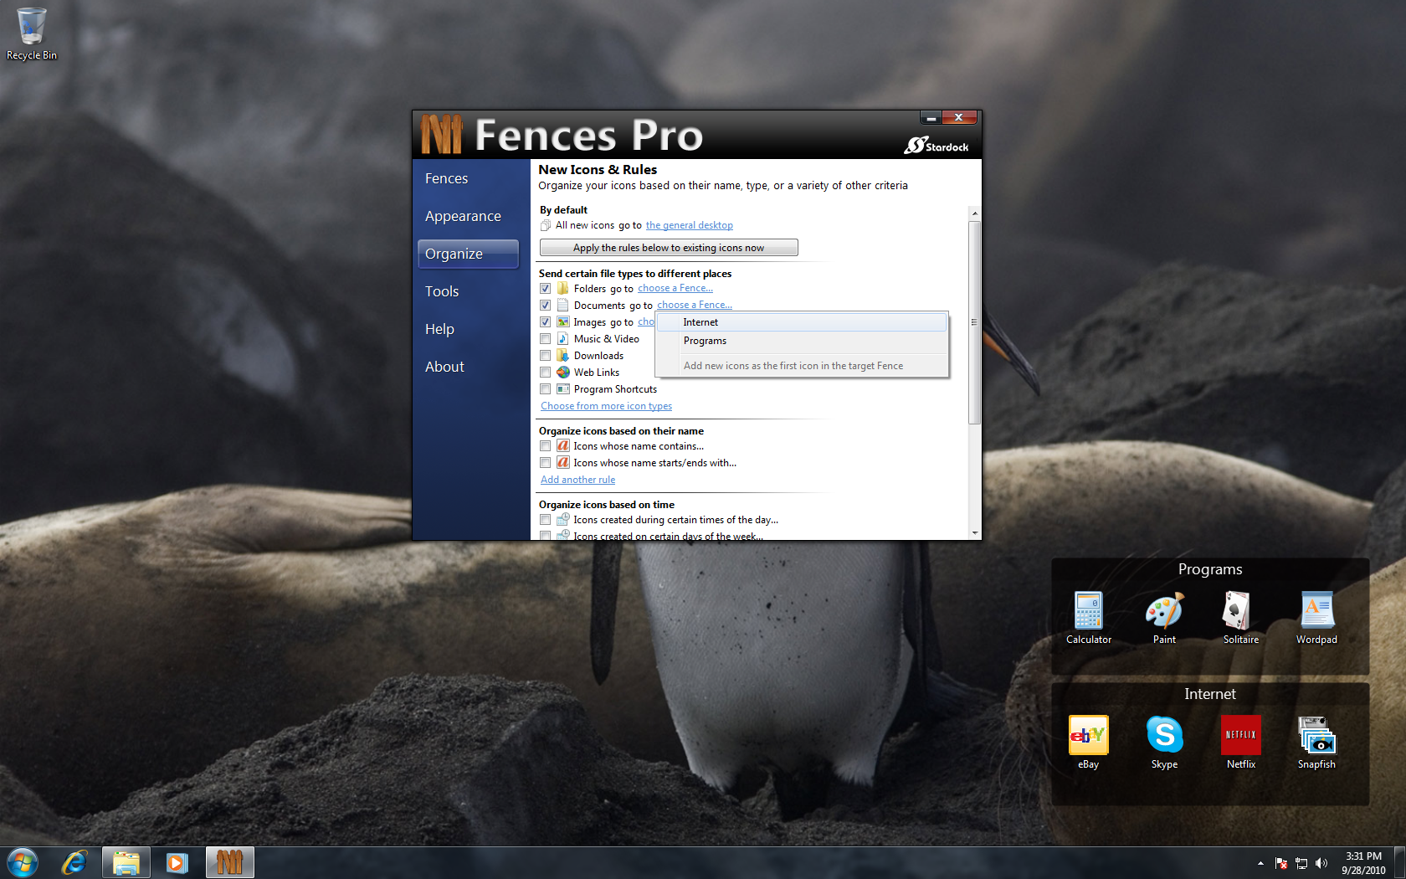Select Internet fence in popup menu
Screen dimensions: 1406x879
click(x=802, y=322)
